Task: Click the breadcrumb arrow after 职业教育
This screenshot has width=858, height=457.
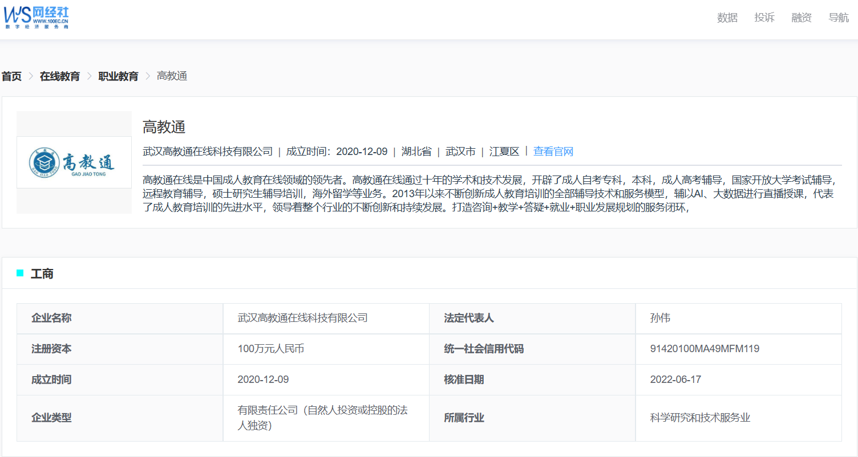Action: 148,75
